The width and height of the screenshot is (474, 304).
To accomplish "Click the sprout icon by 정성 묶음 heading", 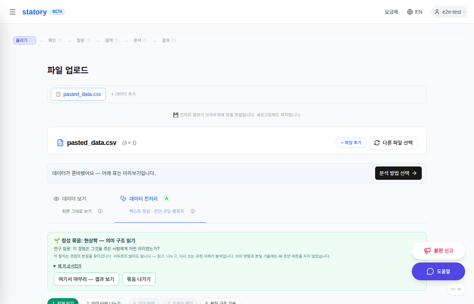I will (x=57, y=241).
